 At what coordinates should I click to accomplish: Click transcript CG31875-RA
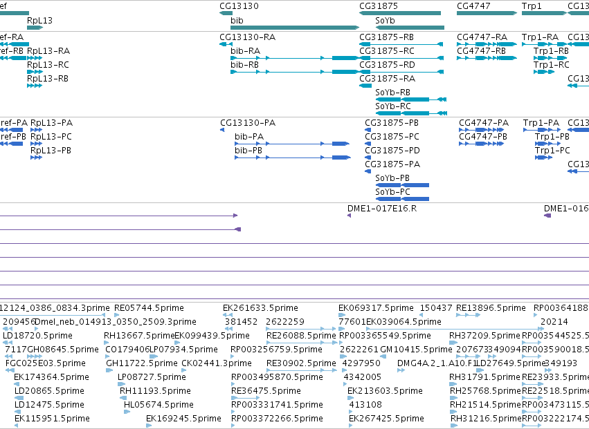pyautogui.click(x=388, y=79)
